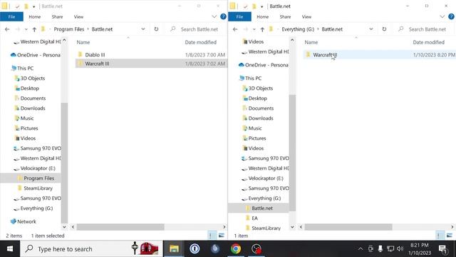Select This PC in right navigation pane
Image resolution: width=456 pixels, height=257 pixels.
point(250,78)
